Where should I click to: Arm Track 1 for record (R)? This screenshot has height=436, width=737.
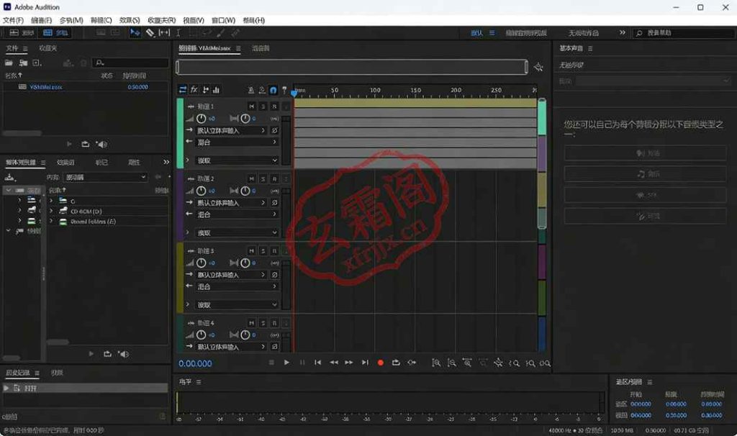click(x=274, y=106)
